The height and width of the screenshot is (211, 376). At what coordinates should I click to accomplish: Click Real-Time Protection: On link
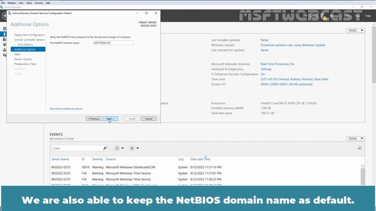(x=277, y=64)
